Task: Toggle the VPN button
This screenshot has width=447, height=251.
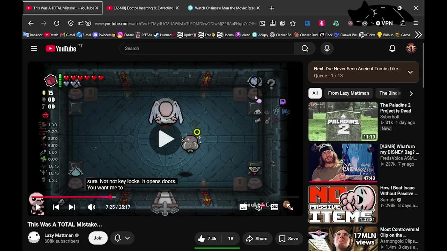Action: [384, 23]
